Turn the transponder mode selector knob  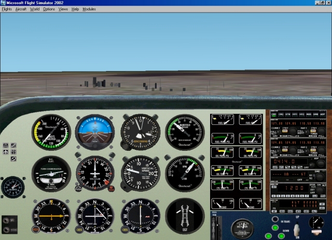(x=320, y=190)
